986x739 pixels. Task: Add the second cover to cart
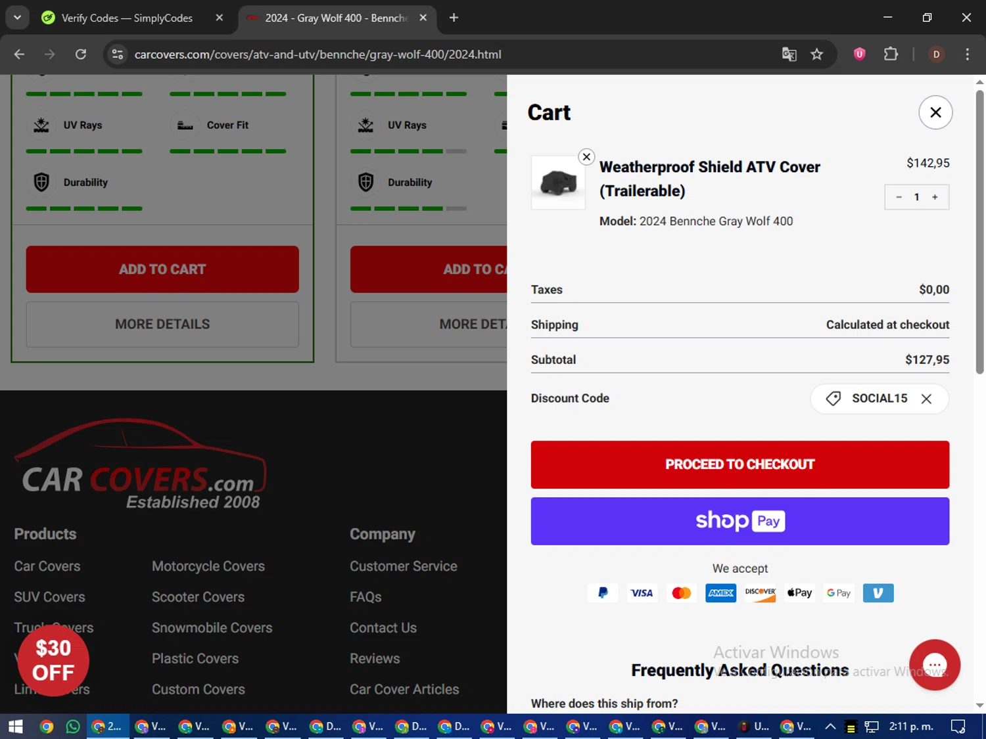(429, 269)
